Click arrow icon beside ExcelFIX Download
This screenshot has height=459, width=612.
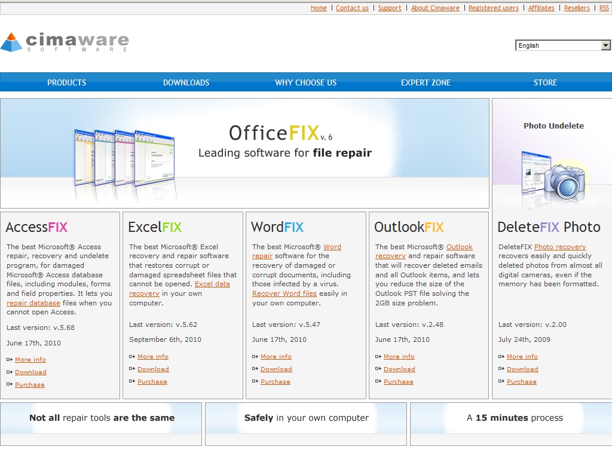pos(132,369)
